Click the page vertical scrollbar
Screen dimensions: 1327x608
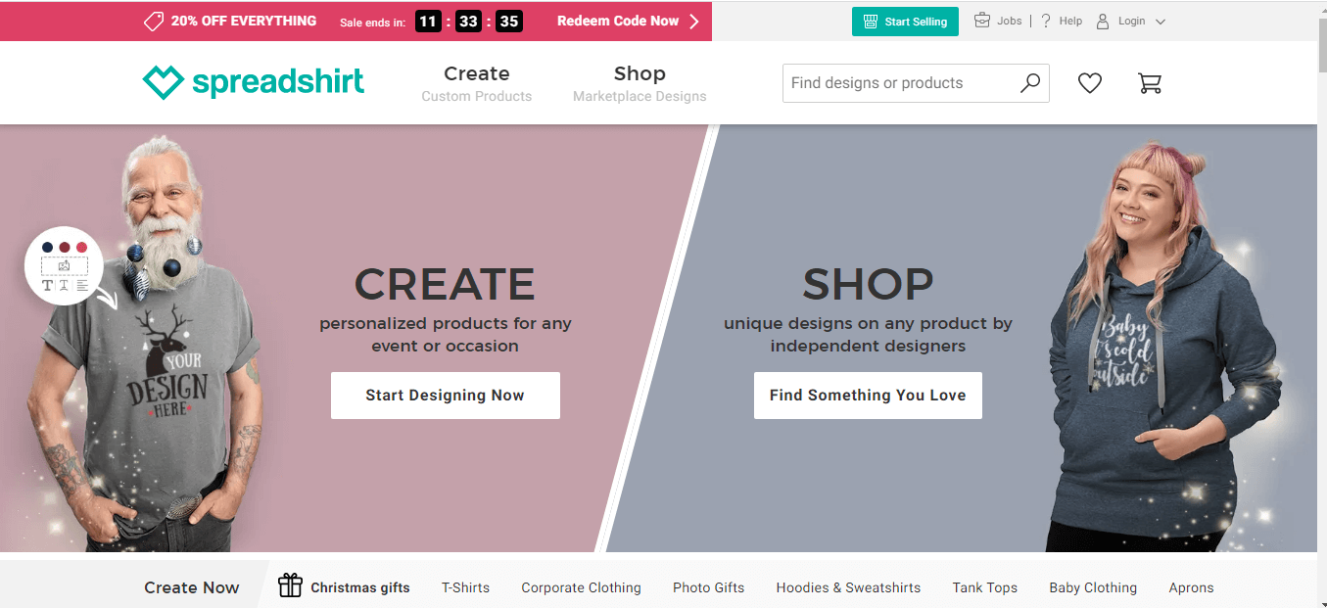pos(1320,304)
